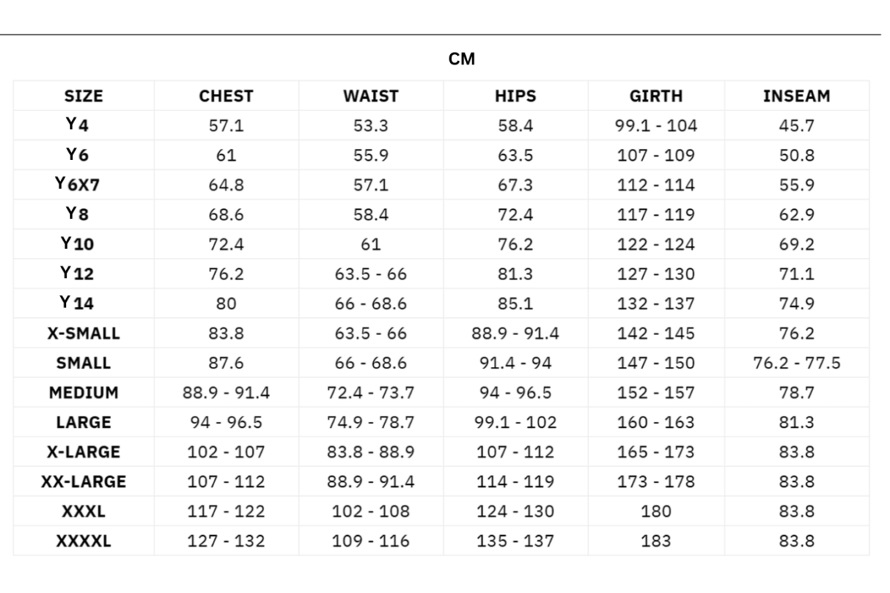Select the X-LARGE hips value 107 - 112
Screen dimensions: 890x593
[515, 452]
